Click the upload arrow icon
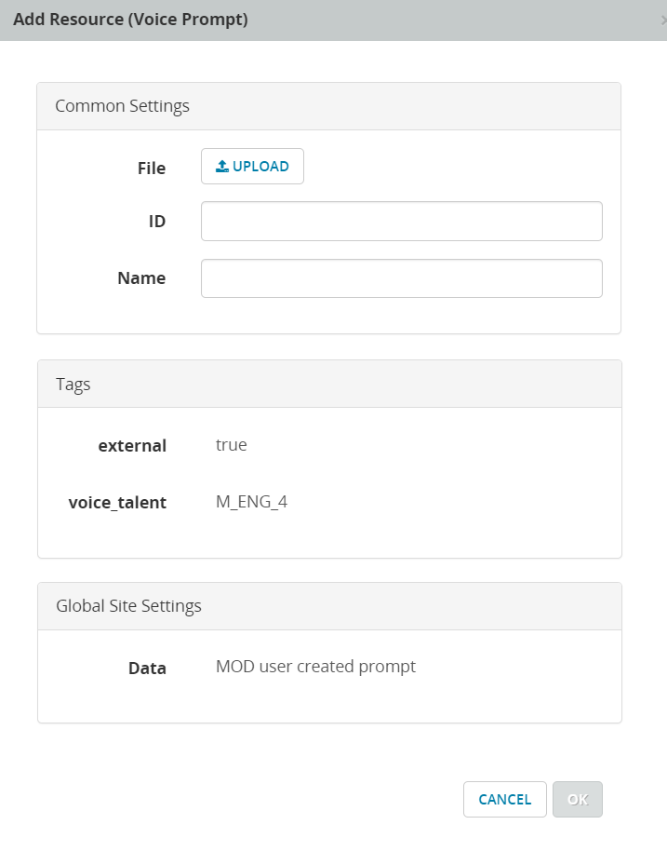The image size is (667, 865). [x=221, y=167]
